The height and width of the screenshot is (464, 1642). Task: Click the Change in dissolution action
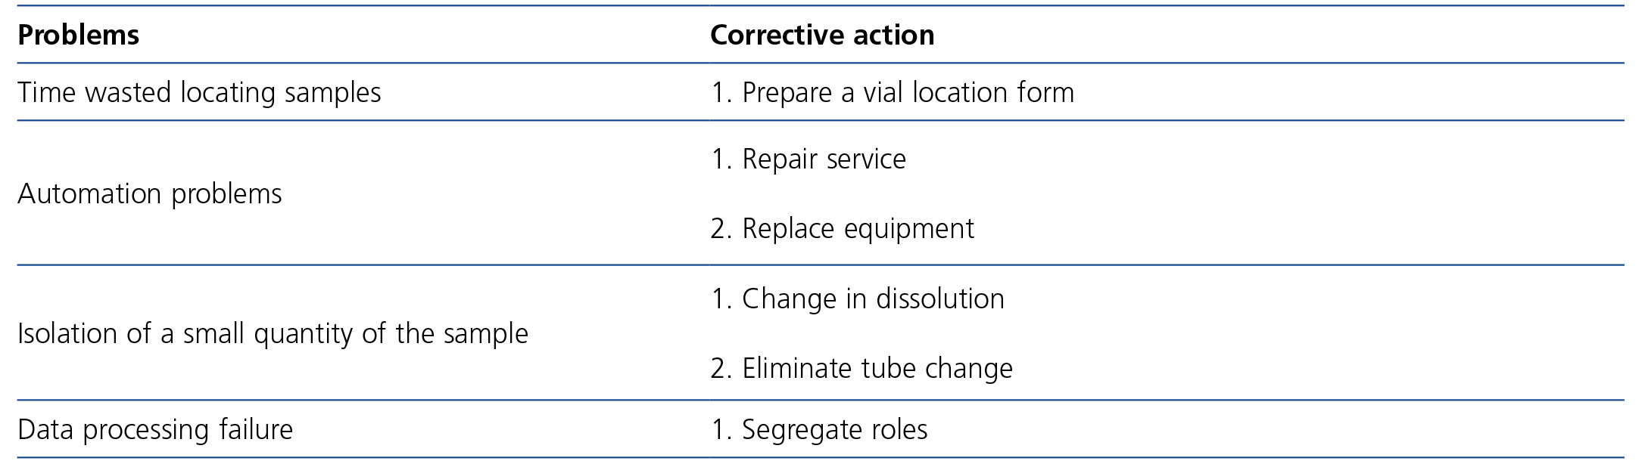click(858, 299)
